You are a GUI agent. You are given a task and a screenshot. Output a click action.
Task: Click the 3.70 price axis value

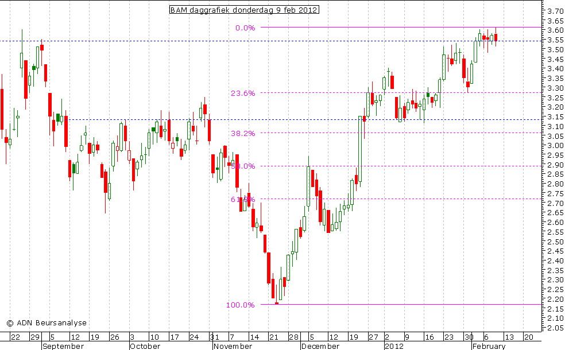click(x=555, y=11)
